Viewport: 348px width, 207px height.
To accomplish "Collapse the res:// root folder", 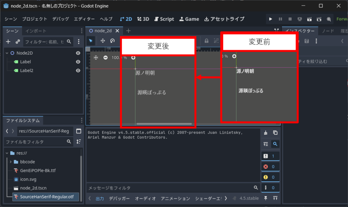I will point(7,153).
